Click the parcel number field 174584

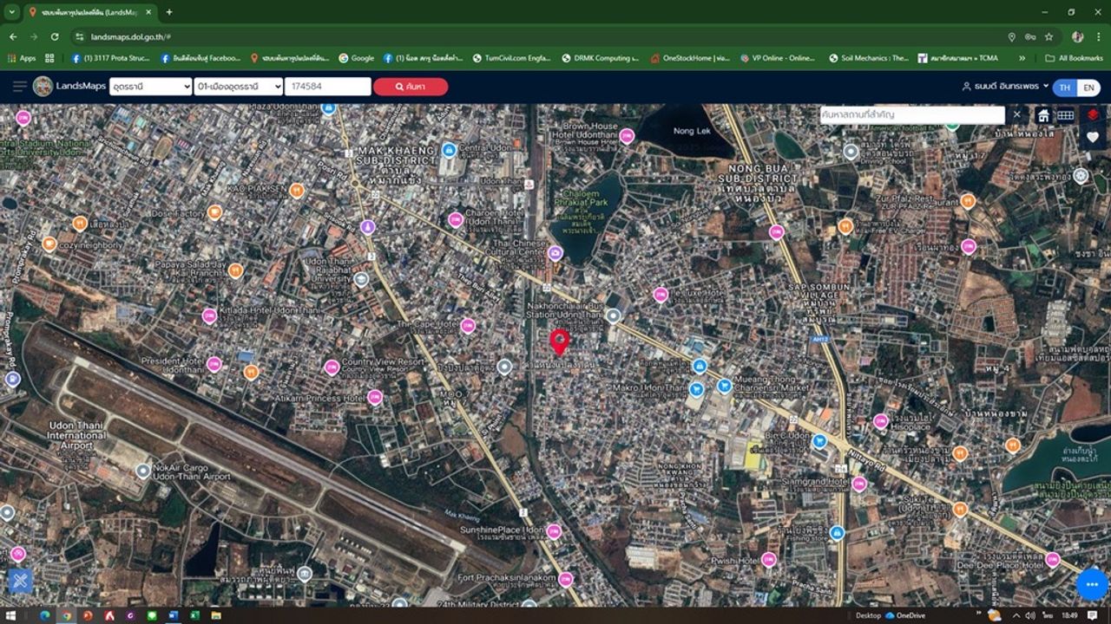point(327,87)
